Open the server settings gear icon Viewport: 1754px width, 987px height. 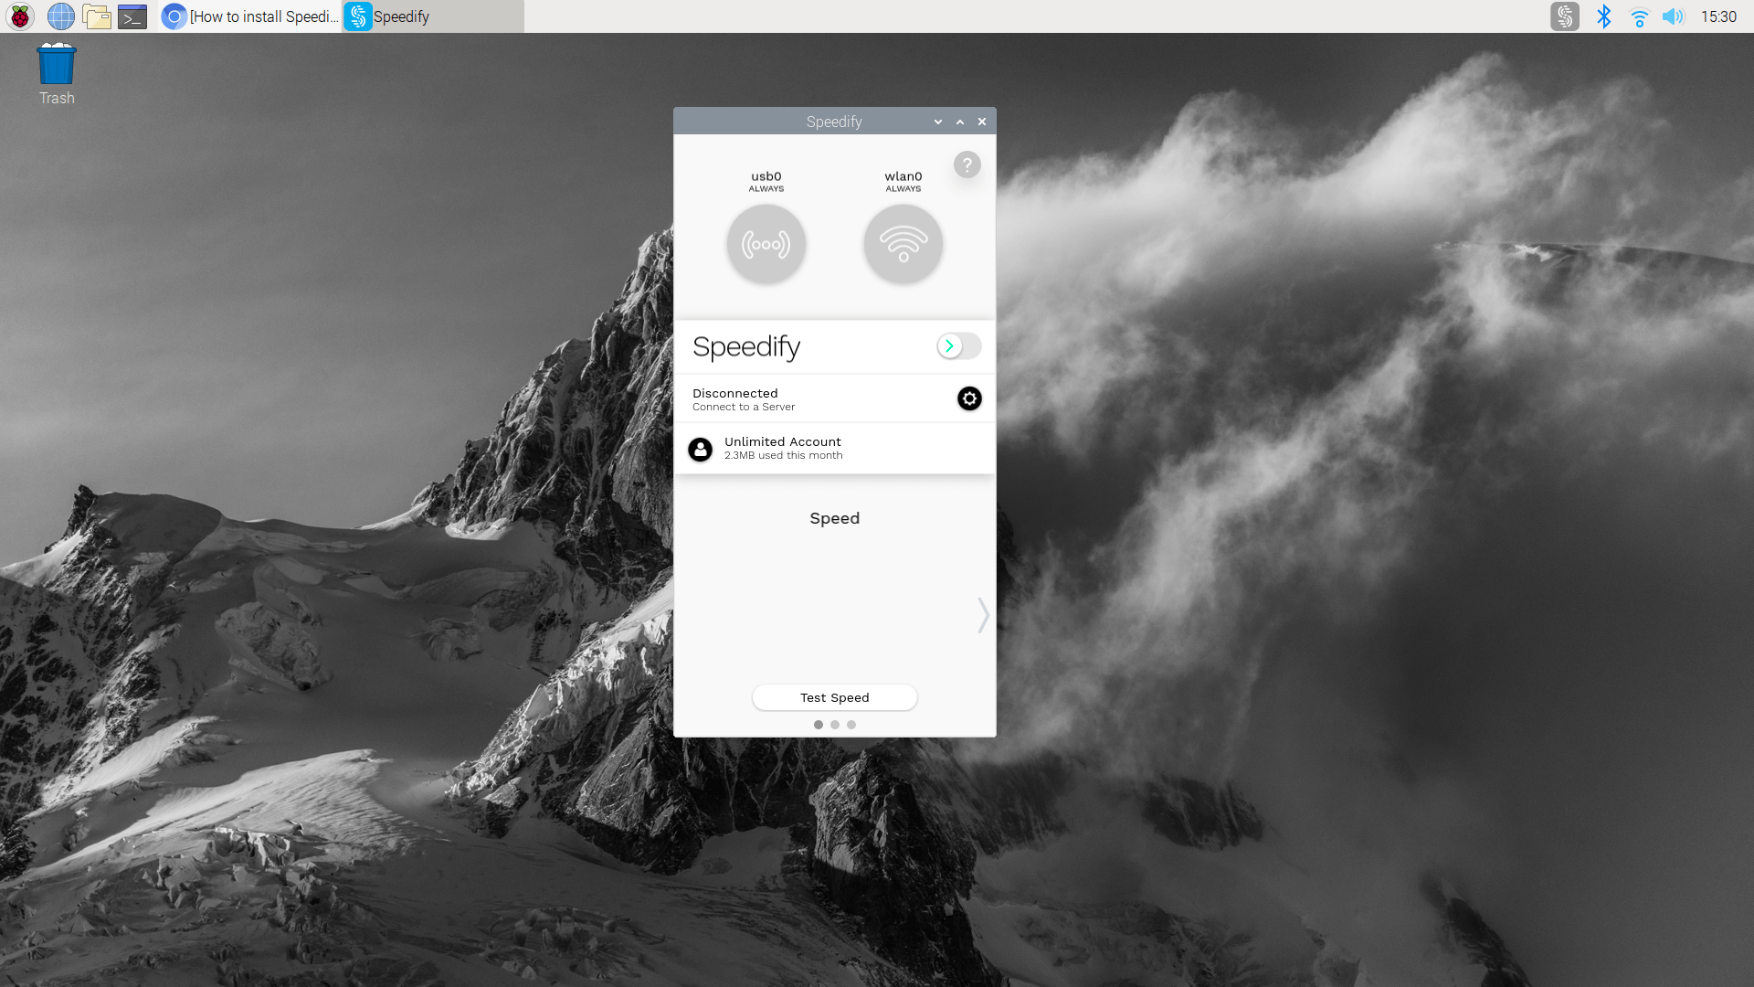tap(969, 398)
